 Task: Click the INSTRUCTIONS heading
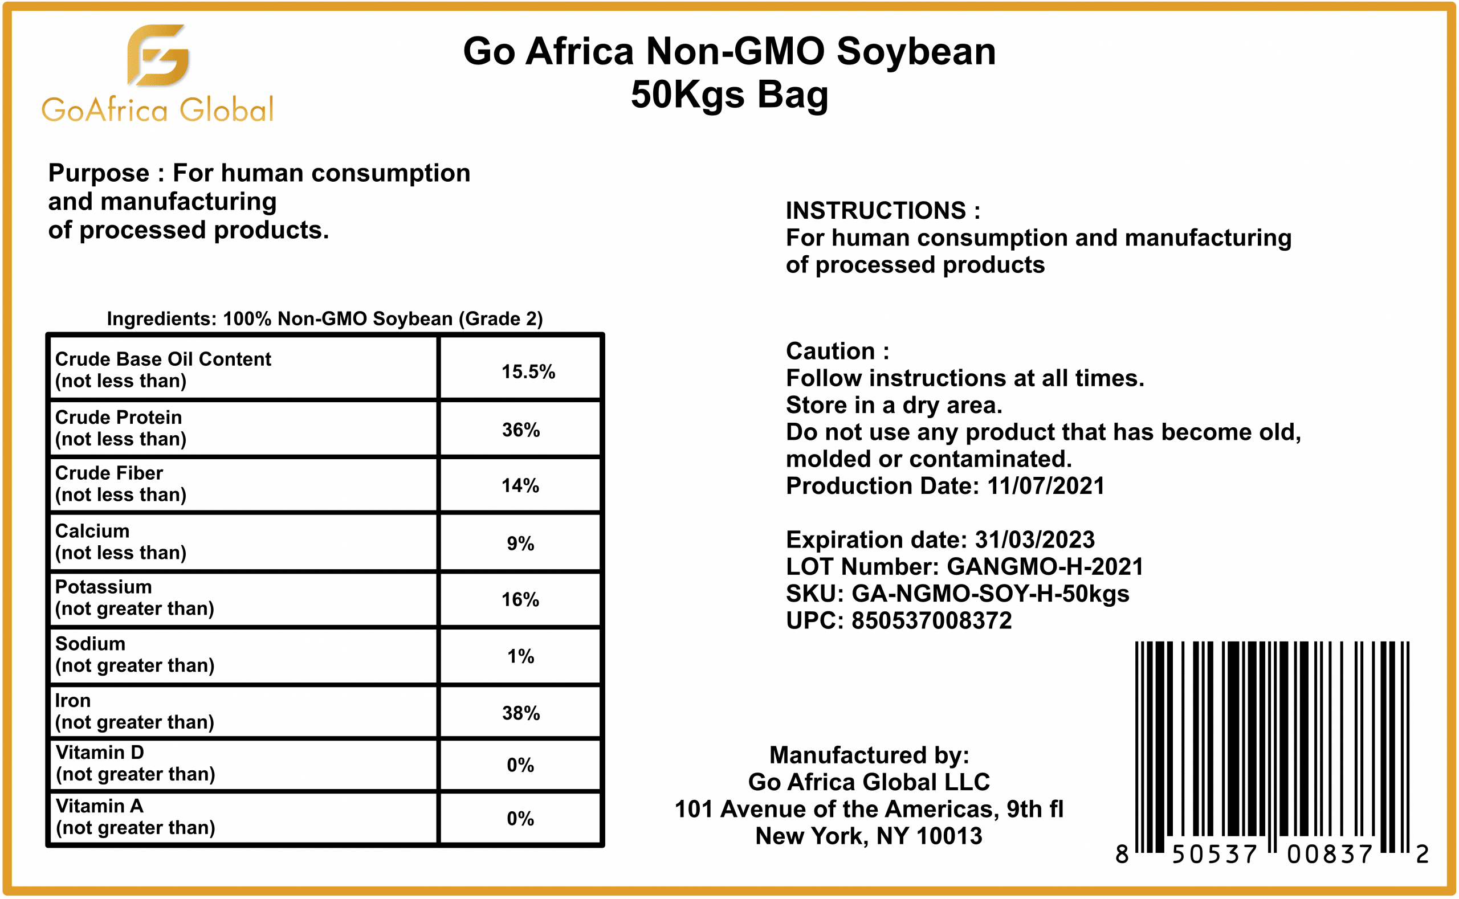pos(883,210)
